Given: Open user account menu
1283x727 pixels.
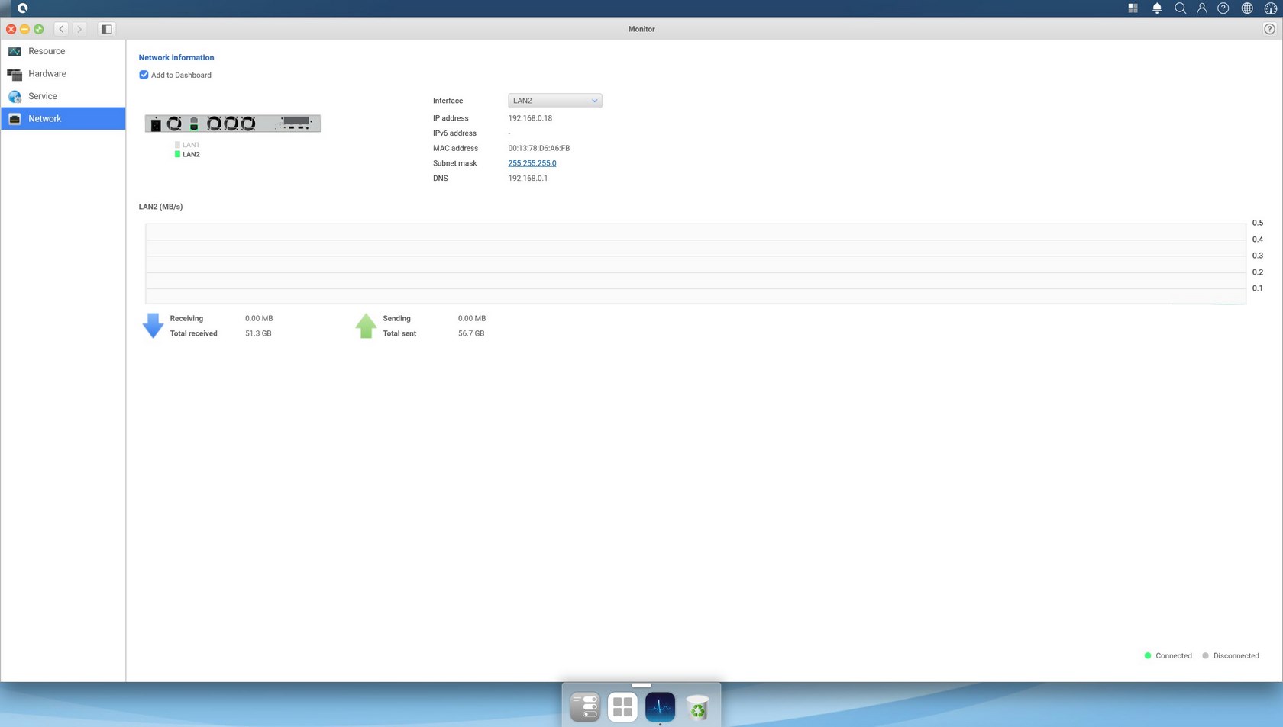Looking at the screenshot, I should 1202,8.
